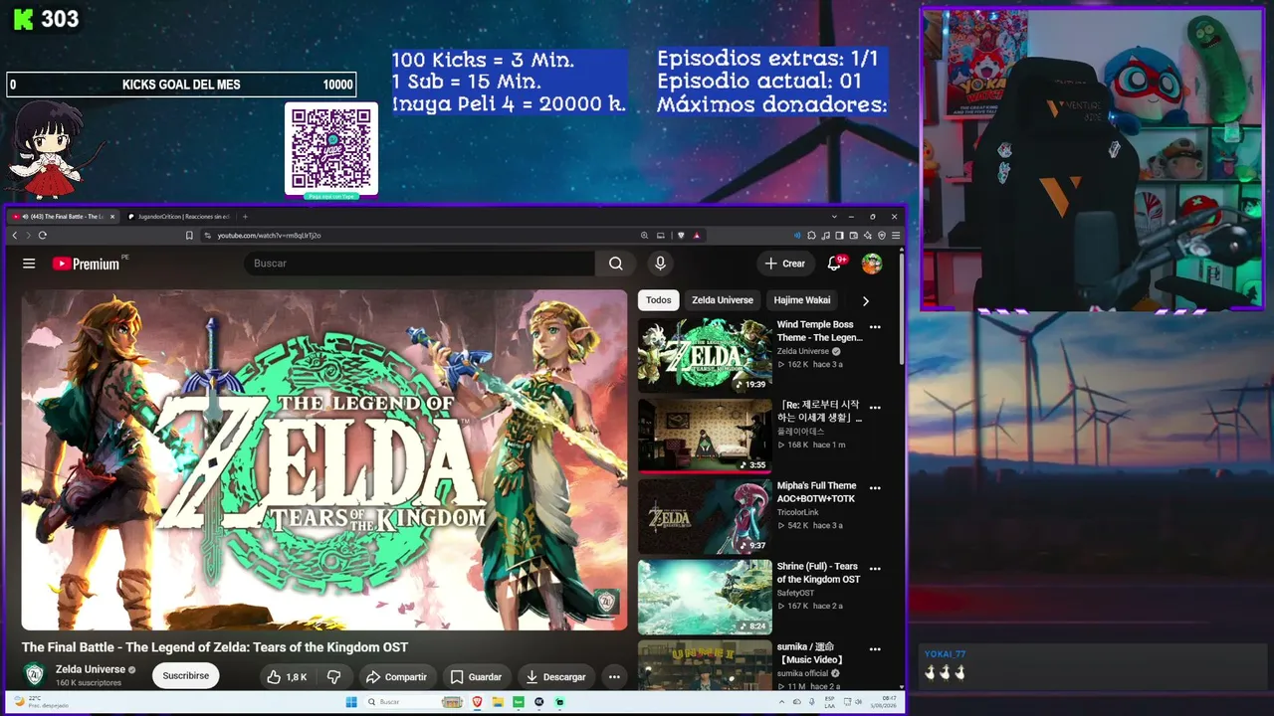
Task: Go forward in the browser
Action: [x=28, y=236]
